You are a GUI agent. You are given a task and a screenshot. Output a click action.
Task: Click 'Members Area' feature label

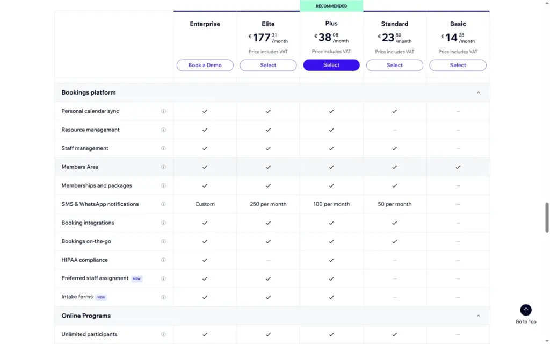pyautogui.click(x=80, y=167)
